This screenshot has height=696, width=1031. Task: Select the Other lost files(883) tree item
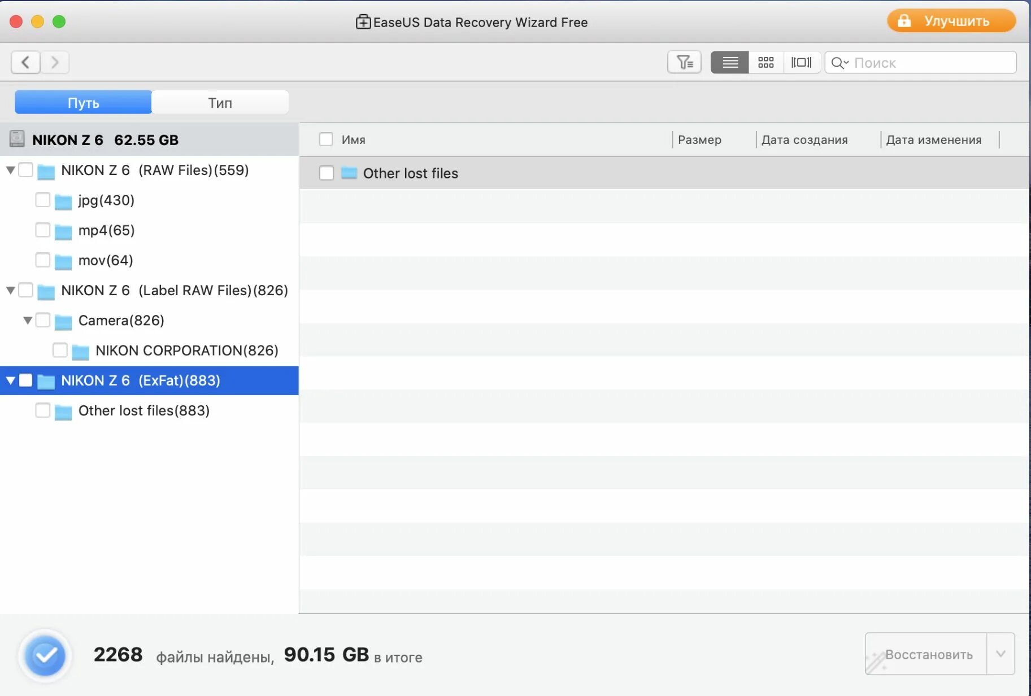point(144,410)
